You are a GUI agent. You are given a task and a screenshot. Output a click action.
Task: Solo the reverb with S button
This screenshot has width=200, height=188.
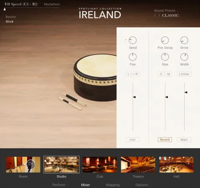click(x=161, y=74)
